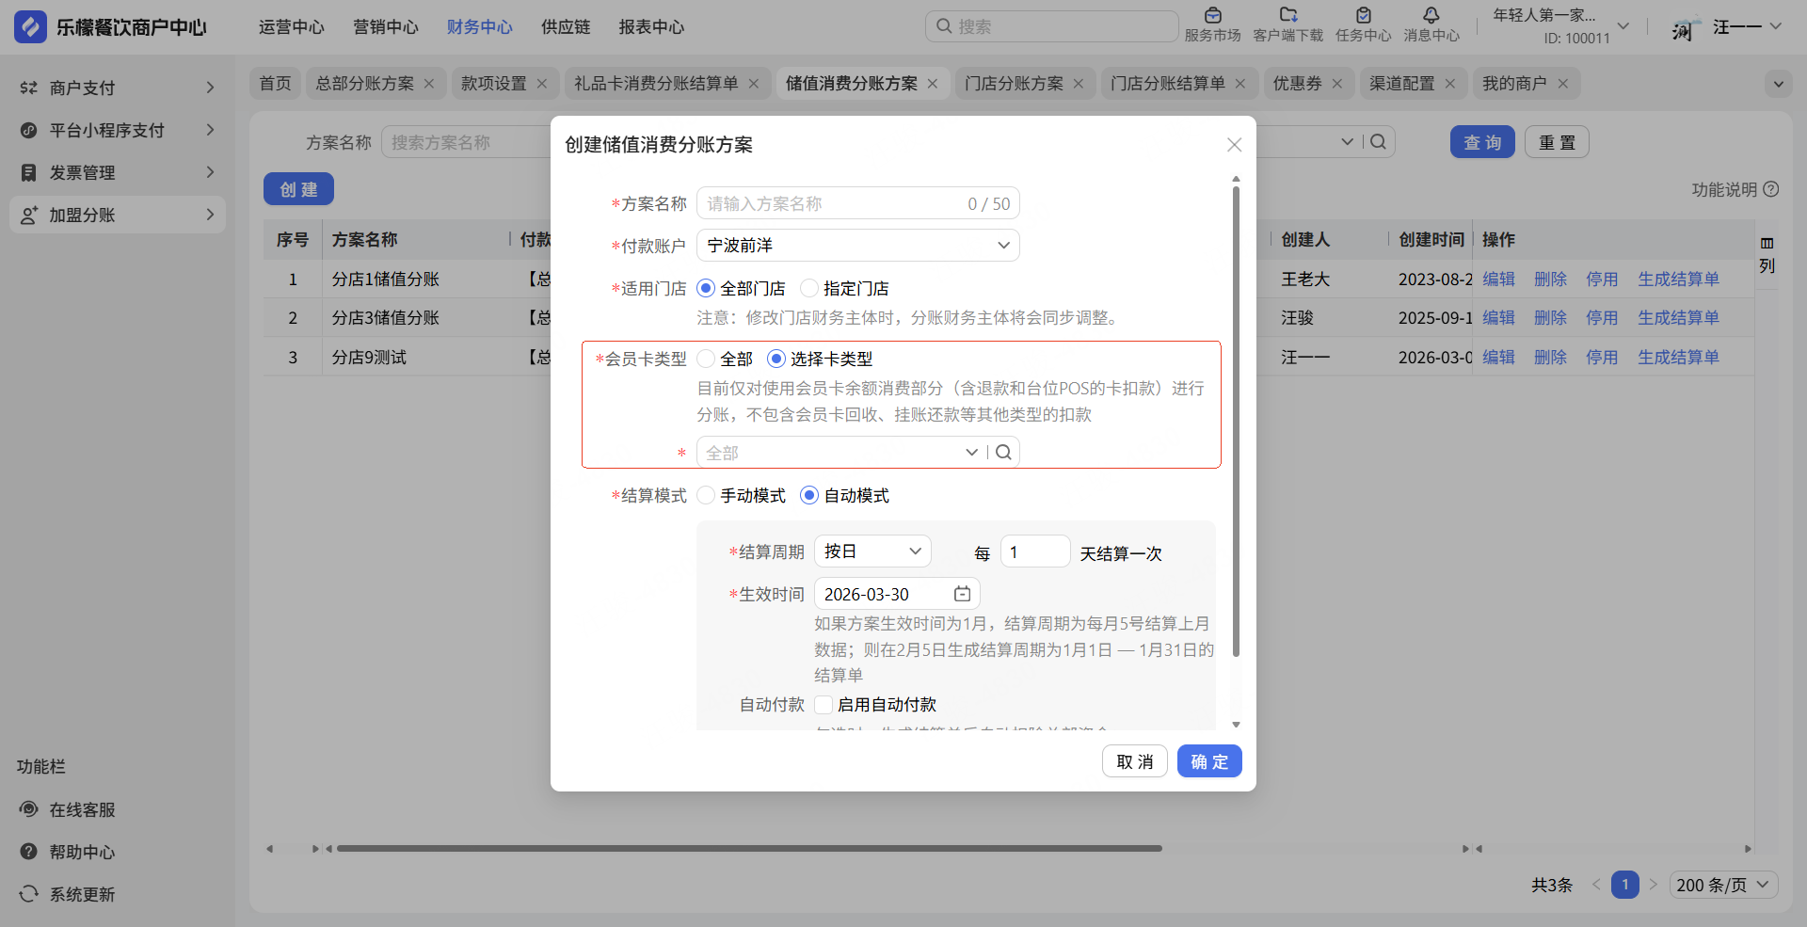Close the 优惠券 tab
Image resolution: width=1807 pixels, height=927 pixels.
tap(1337, 84)
